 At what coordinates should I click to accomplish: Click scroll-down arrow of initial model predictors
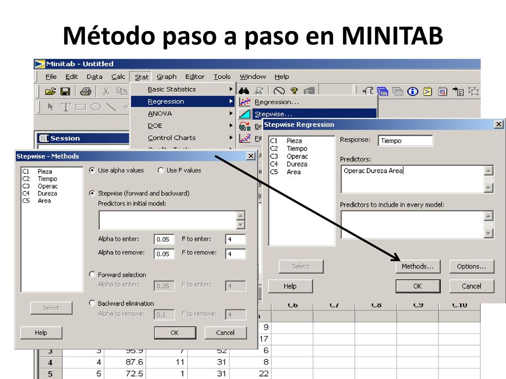pyautogui.click(x=241, y=225)
